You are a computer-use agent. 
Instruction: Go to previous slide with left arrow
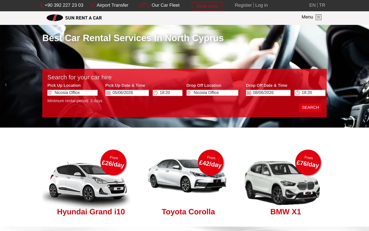pyautogui.click(x=6, y=84)
